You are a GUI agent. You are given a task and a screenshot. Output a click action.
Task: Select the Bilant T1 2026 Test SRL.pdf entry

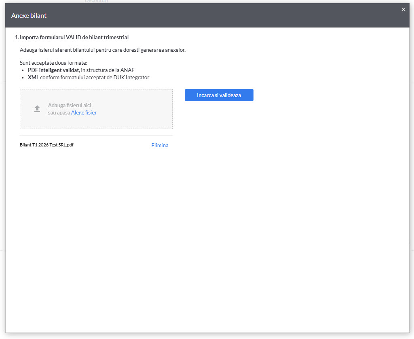pos(47,145)
